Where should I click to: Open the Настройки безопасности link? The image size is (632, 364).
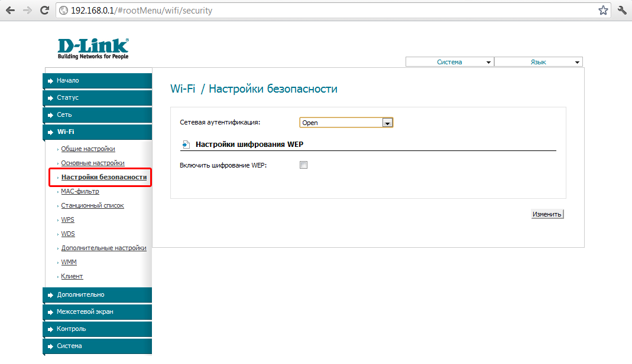click(x=104, y=177)
